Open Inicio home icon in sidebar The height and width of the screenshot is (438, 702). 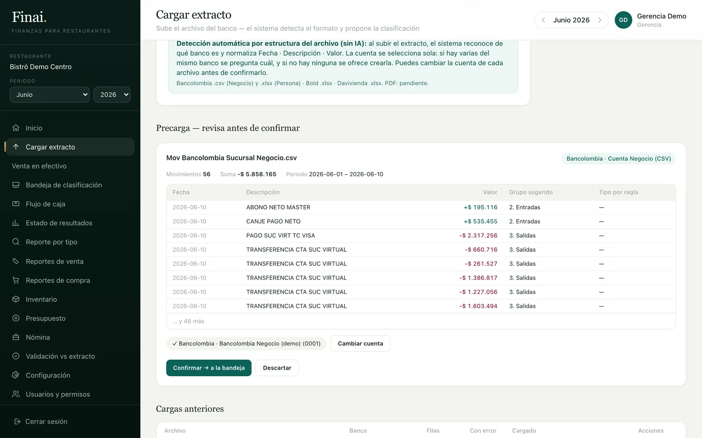coord(16,128)
